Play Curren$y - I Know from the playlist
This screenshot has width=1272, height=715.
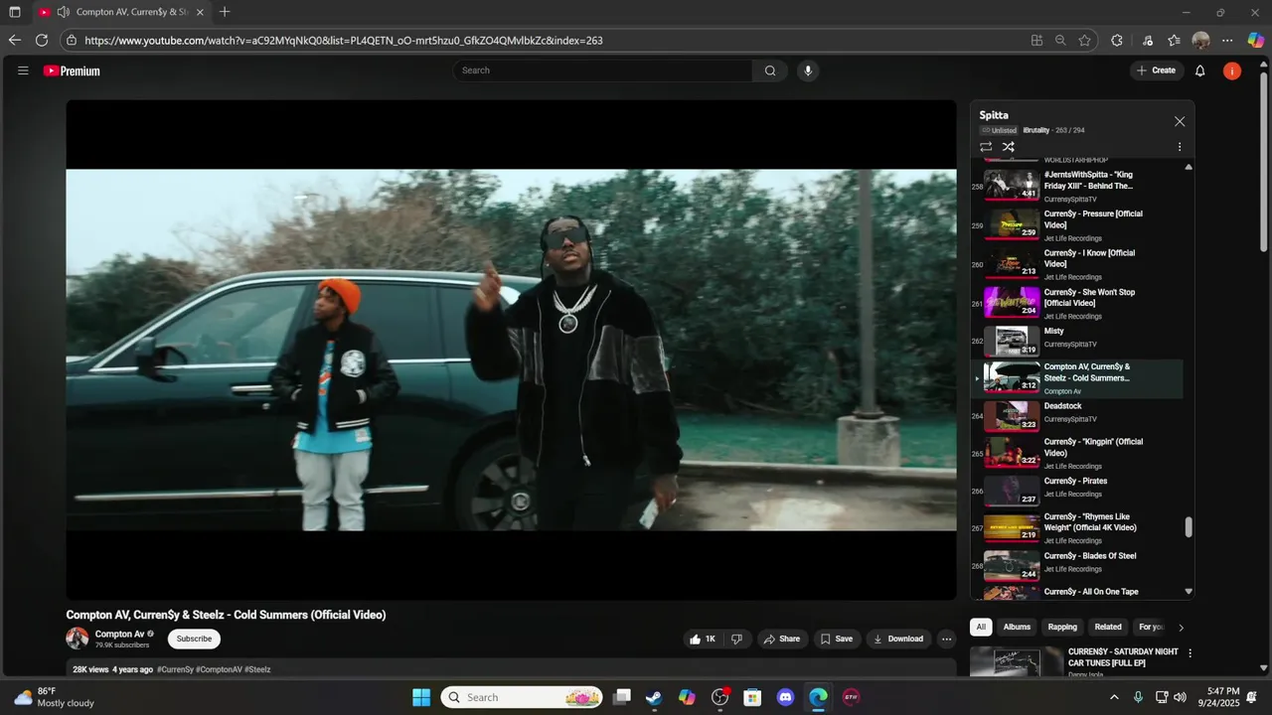(x=1076, y=264)
